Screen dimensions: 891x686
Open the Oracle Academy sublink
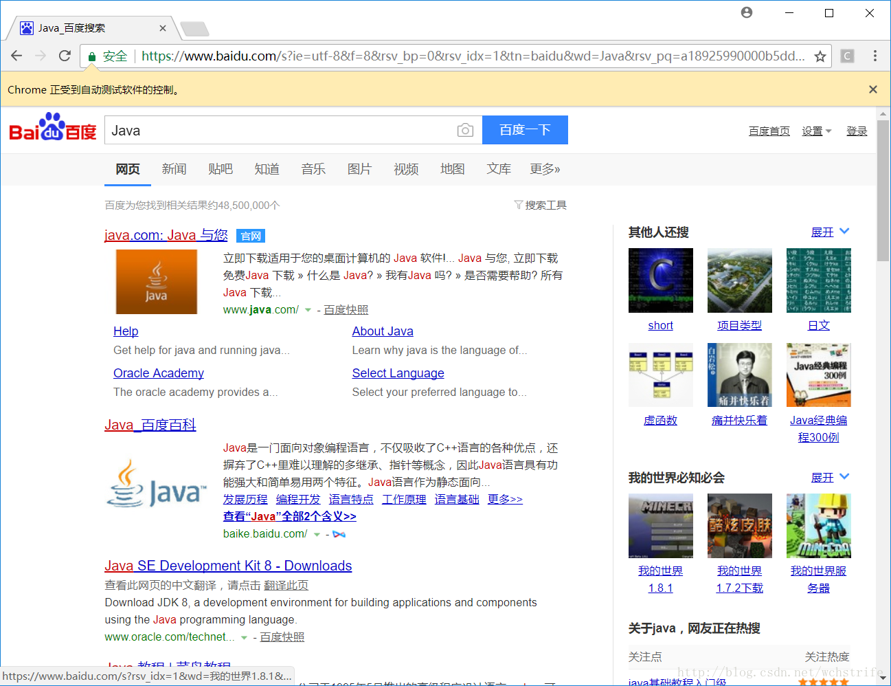[x=159, y=373]
